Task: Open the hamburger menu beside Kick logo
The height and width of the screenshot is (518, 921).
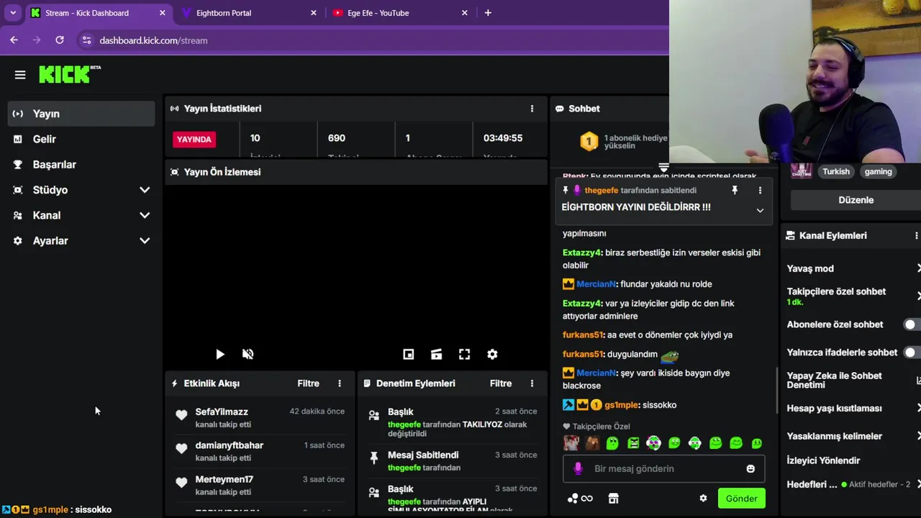Action: (20, 75)
